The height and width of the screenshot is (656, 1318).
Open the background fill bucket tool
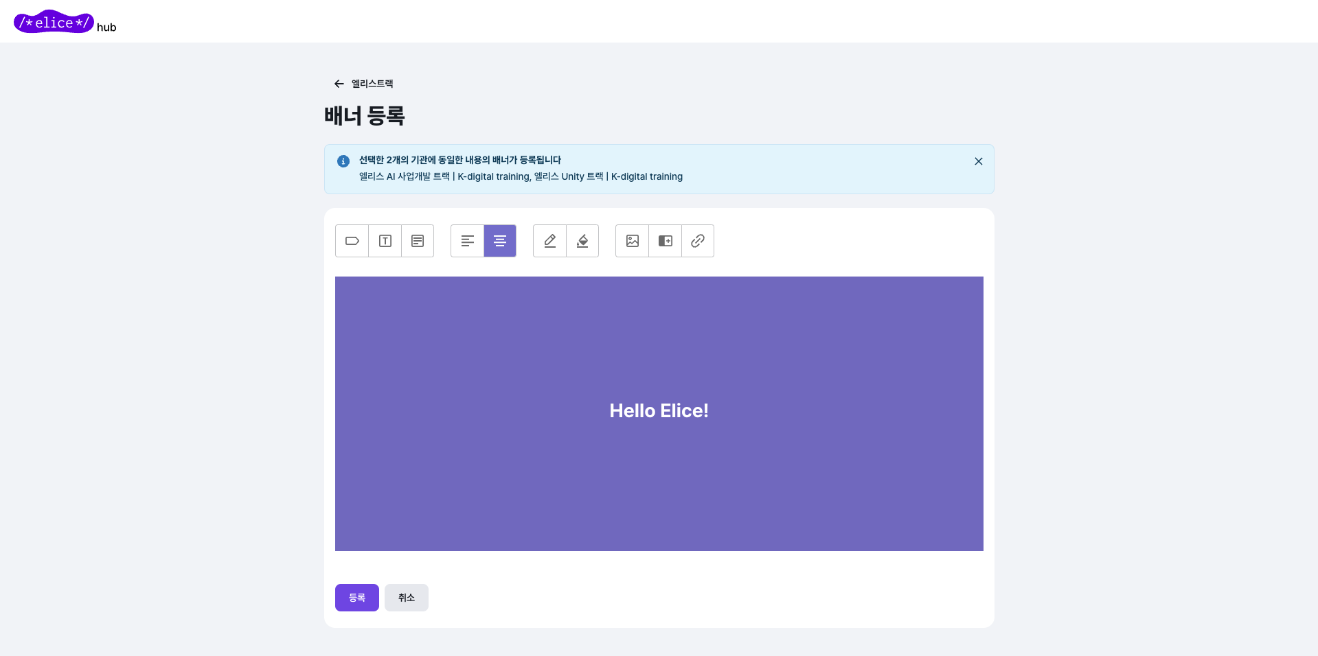click(x=582, y=241)
